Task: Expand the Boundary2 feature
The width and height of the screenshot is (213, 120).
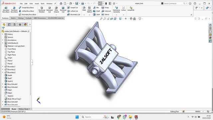Action: (3, 70)
